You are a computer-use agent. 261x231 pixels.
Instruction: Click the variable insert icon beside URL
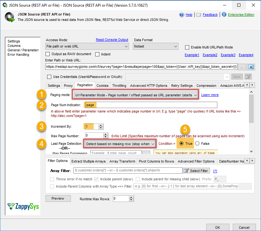pos(251,67)
